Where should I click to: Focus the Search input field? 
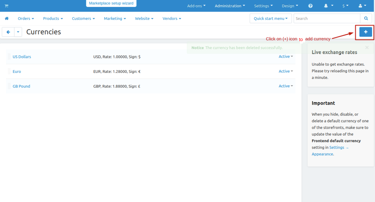coord(327,18)
